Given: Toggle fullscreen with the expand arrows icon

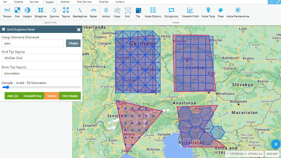Looking at the screenshot, I should pos(278,2).
